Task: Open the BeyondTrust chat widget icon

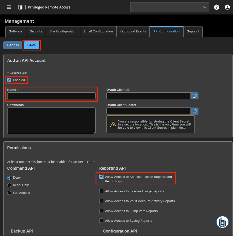Action: point(222,222)
